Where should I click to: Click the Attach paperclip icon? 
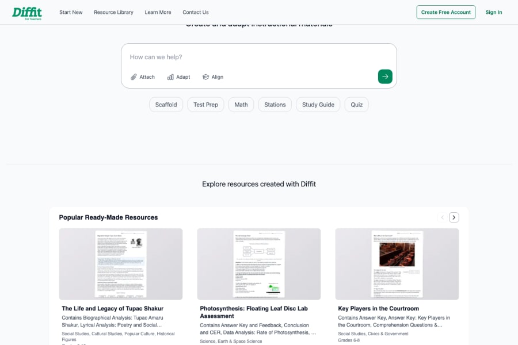point(134,76)
